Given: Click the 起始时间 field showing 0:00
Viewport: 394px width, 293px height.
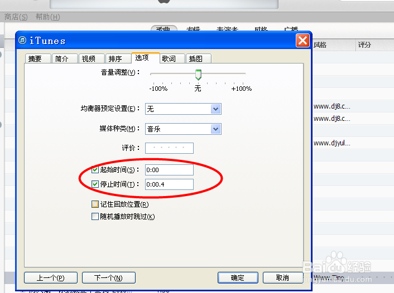Looking at the screenshot, I should pyautogui.click(x=169, y=170).
